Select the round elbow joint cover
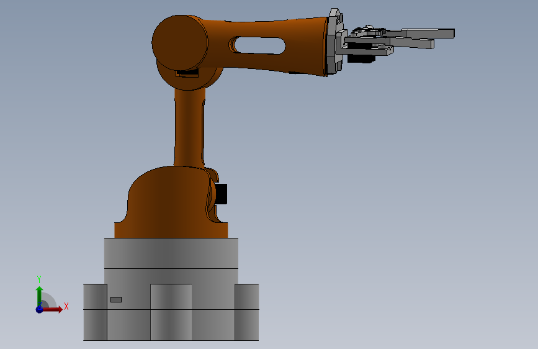 [x=180, y=43]
